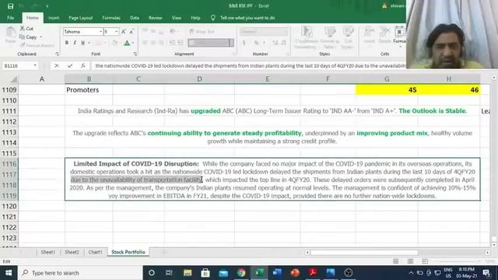Add a new sheet with plus button
The height and width of the screenshot is (280, 498).
click(x=164, y=252)
